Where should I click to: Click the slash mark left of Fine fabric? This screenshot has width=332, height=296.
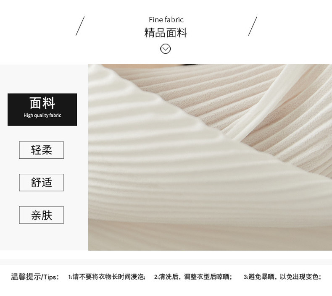[x=80, y=26]
